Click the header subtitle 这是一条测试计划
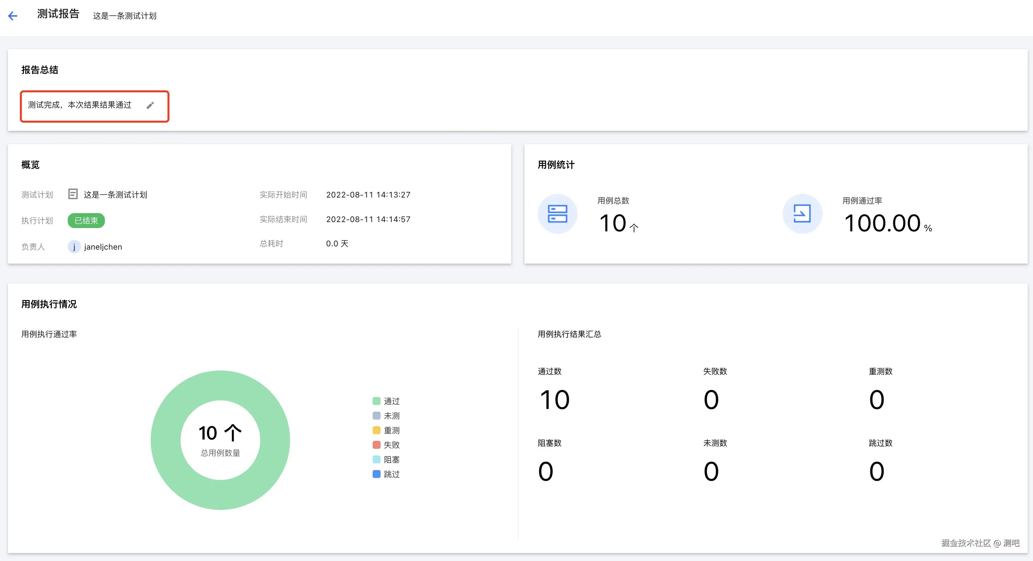Viewport: 1033px width, 561px height. (125, 16)
